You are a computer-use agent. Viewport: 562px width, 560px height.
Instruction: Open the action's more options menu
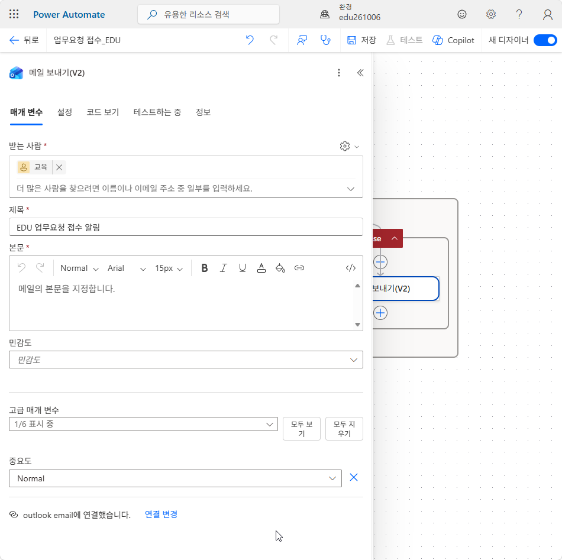339,73
